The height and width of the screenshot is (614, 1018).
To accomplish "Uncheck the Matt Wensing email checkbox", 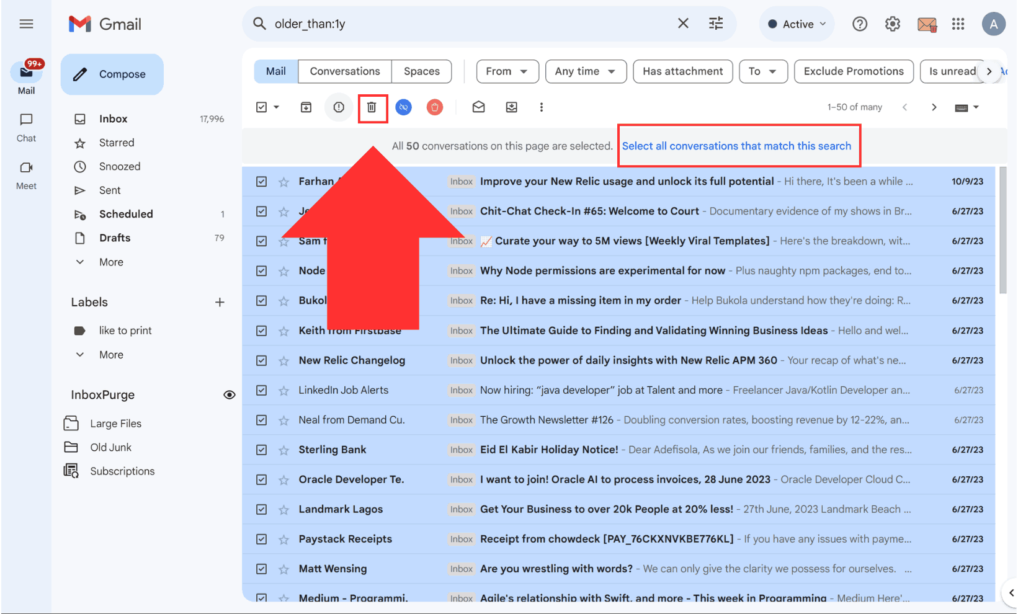I will point(261,569).
